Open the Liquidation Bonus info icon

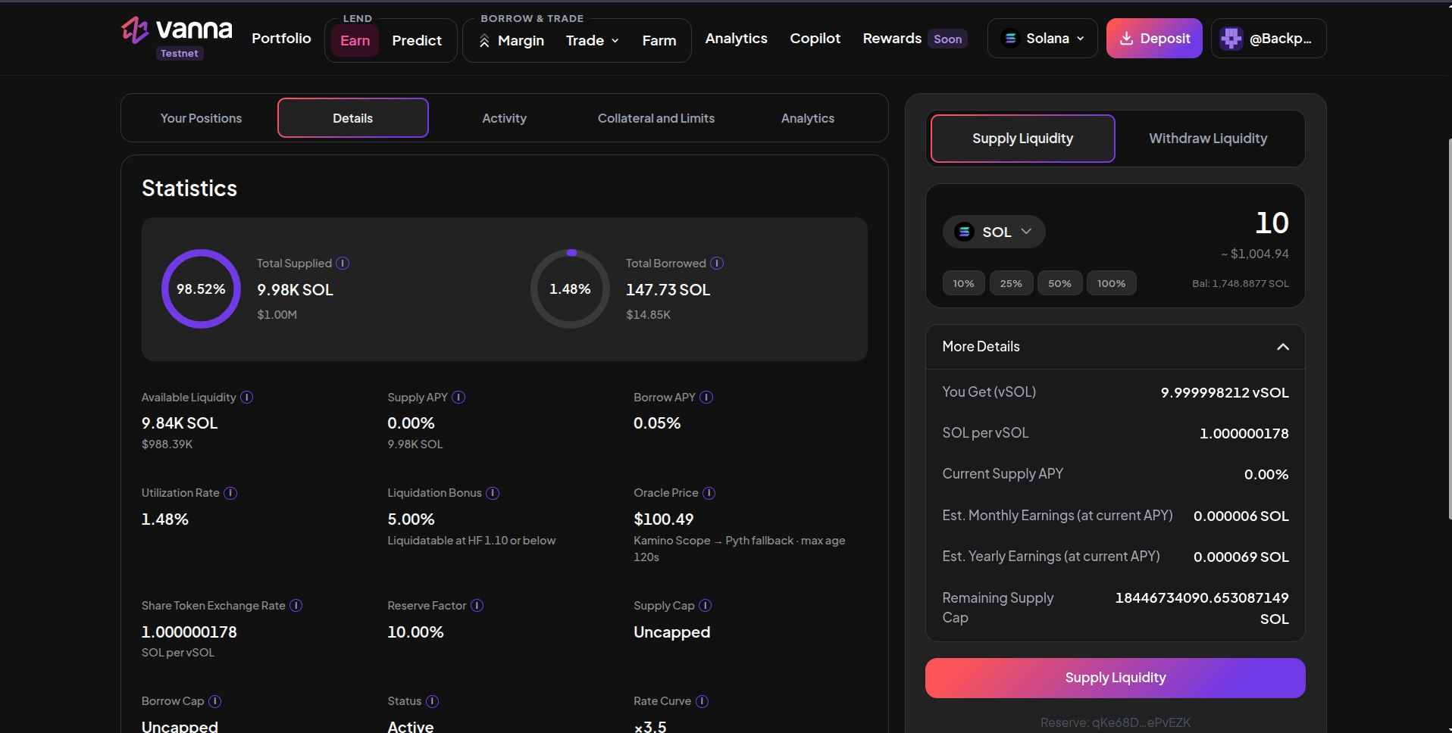493,493
